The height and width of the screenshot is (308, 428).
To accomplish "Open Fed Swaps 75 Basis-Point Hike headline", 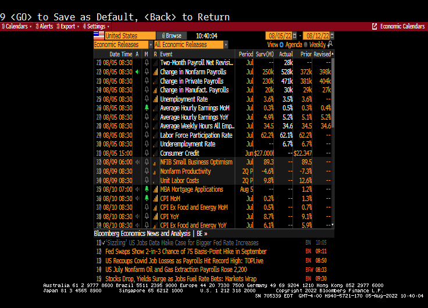I will point(186,252).
